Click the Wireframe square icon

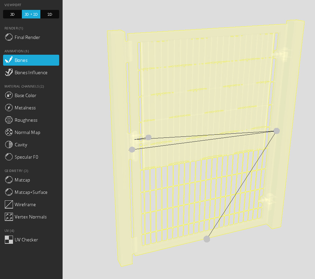(9, 204)
